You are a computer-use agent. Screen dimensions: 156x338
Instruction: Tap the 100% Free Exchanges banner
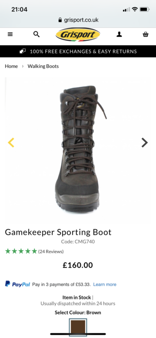tap(78, 51)
